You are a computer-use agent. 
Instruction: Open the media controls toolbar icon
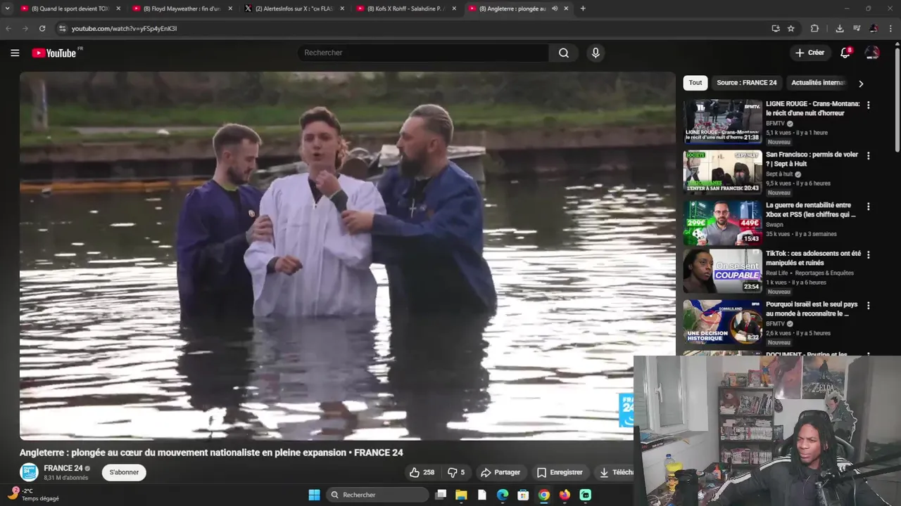(857, 29)
